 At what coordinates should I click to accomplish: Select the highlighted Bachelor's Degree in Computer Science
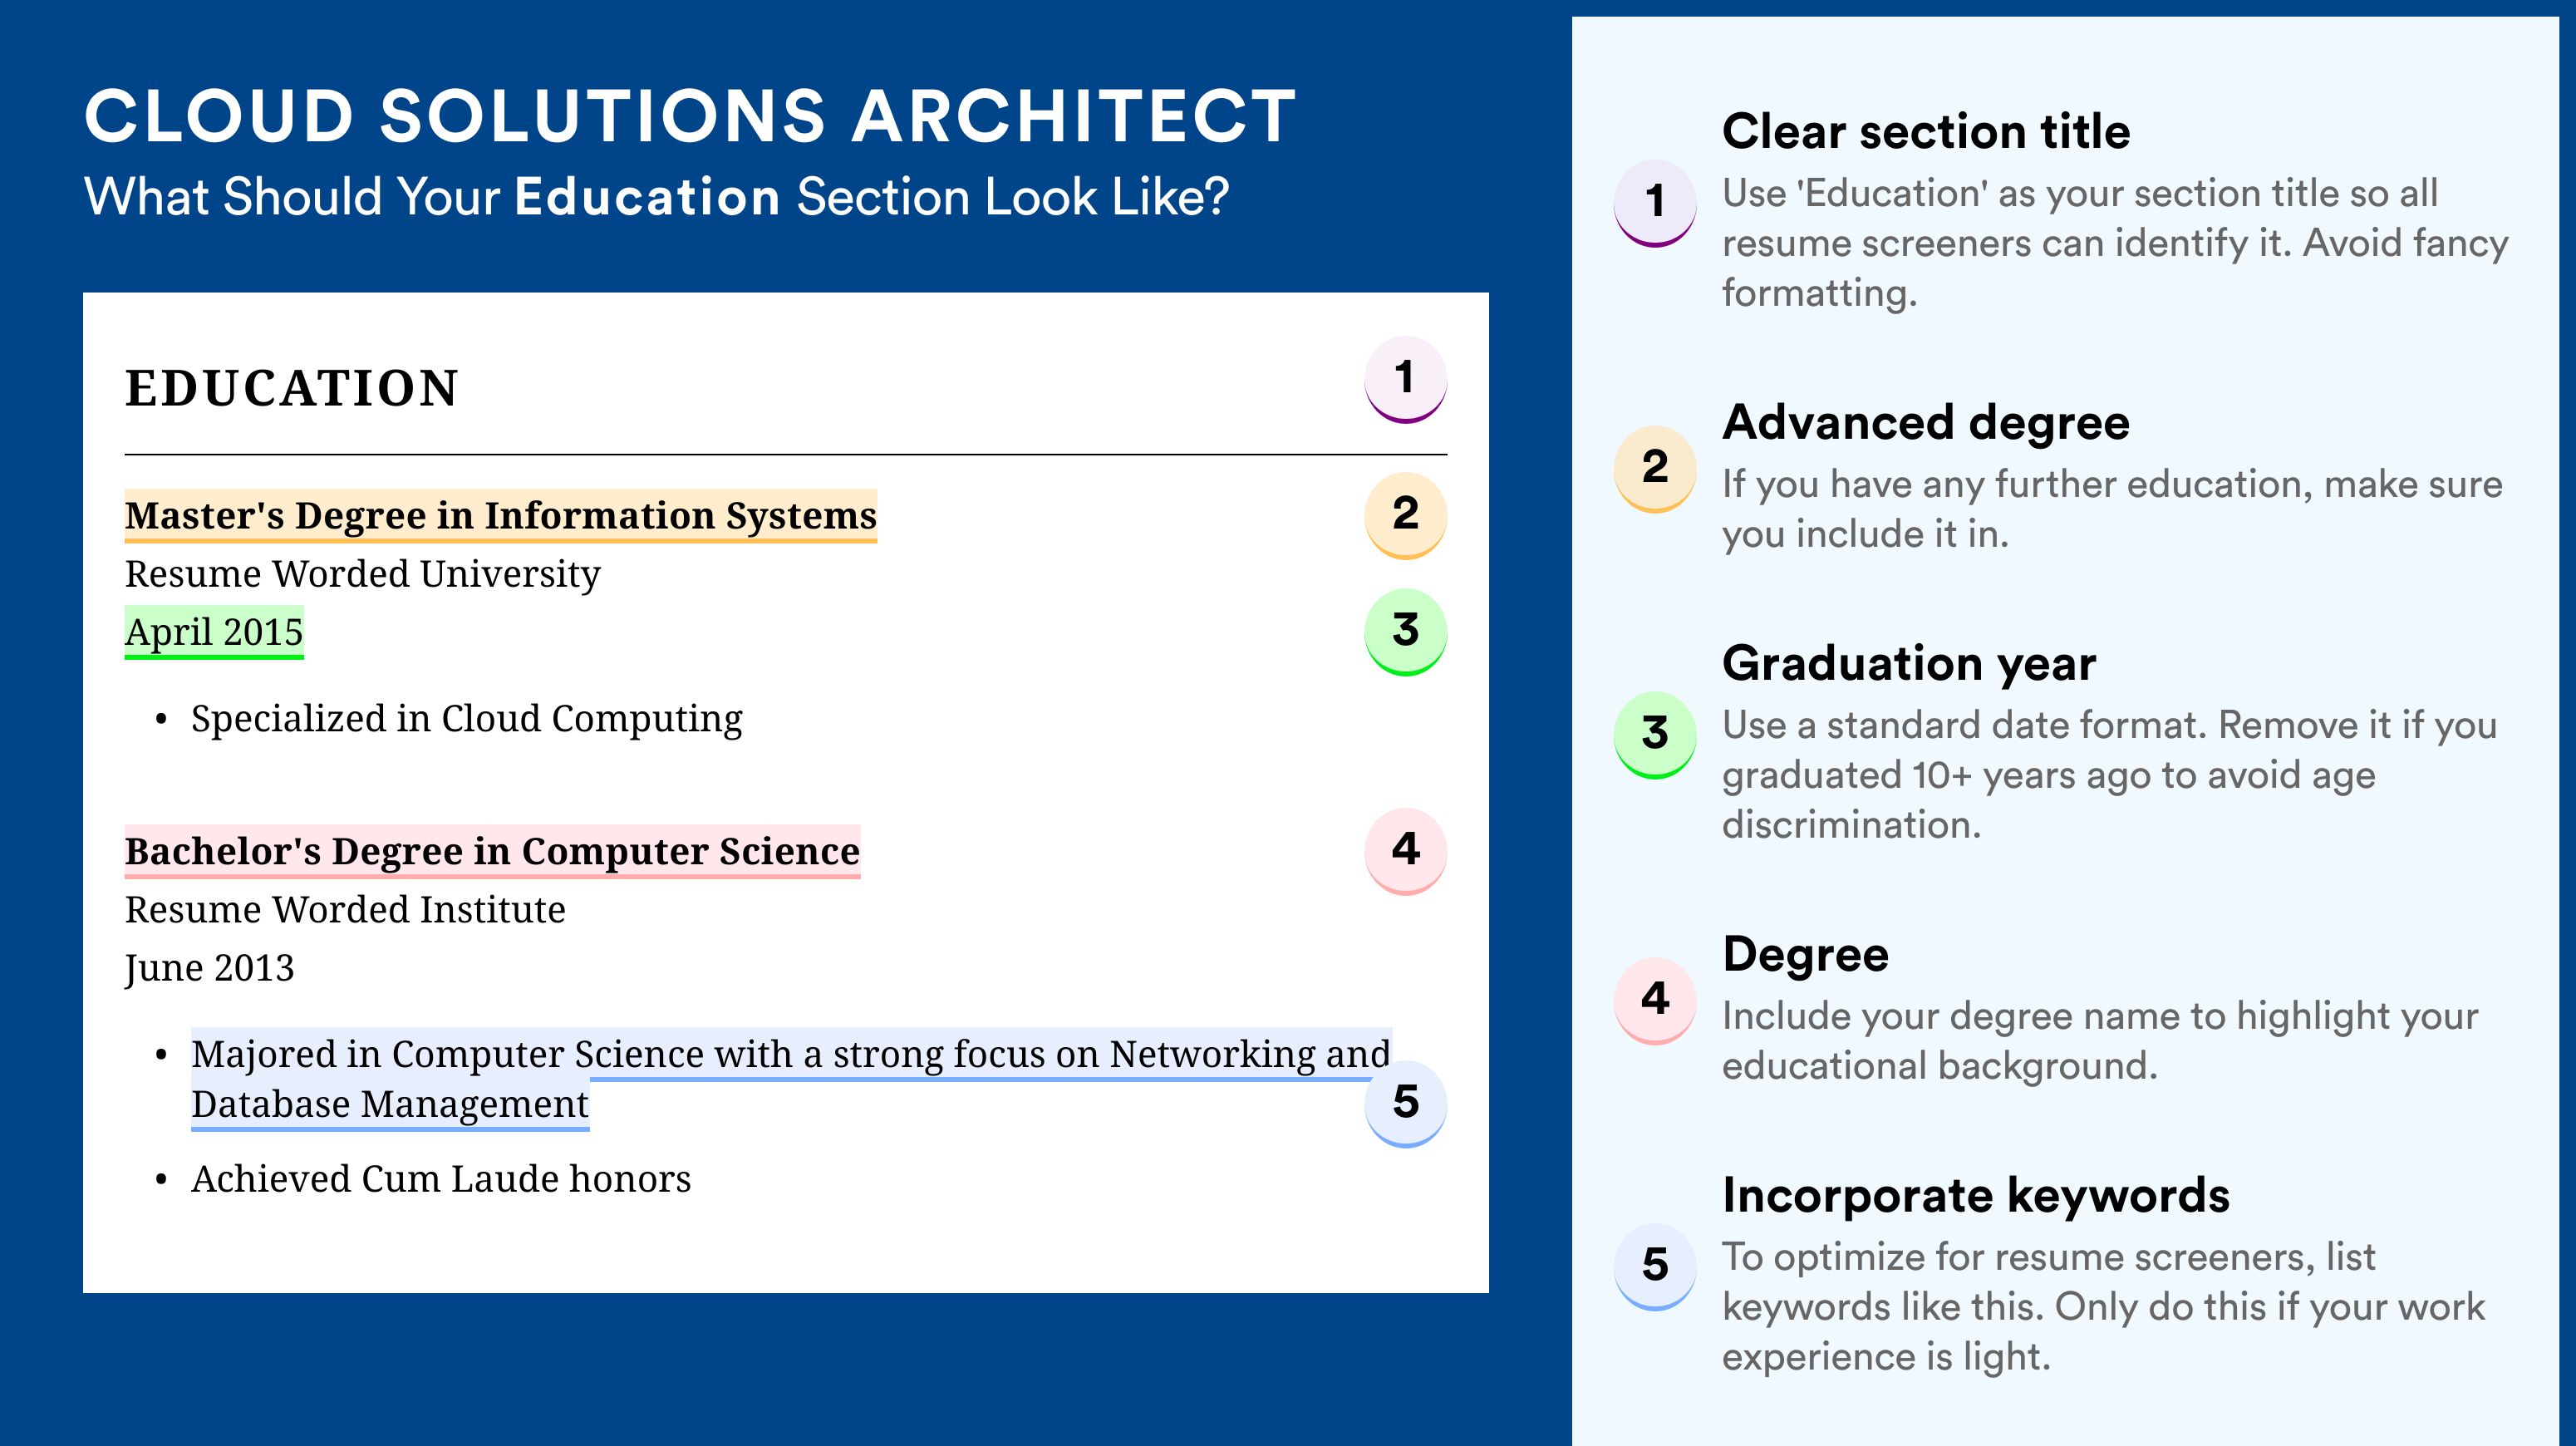click(x=492, y=851)
